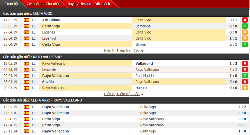Click orange H badge for Huesca match

click(x=245, y=88)
